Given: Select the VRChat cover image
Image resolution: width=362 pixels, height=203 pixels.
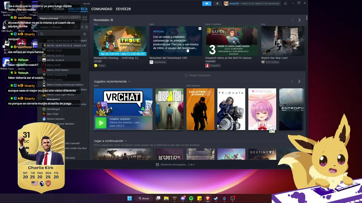Looking at the screenshot, I should (x=123, y=102).
